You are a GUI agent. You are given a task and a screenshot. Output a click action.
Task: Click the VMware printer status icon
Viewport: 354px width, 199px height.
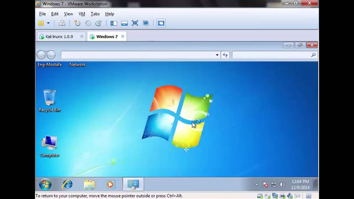click(282, 196)
